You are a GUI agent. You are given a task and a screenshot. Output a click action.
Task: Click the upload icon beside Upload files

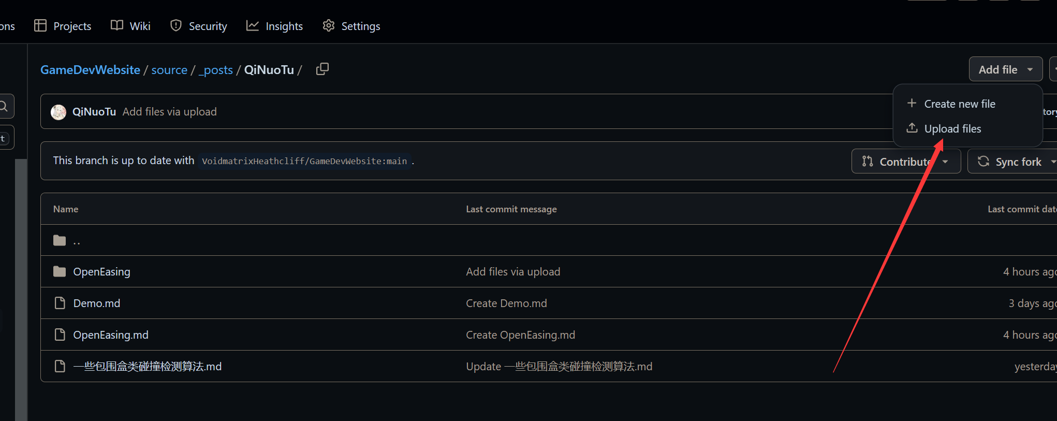(x=912, y=127)
